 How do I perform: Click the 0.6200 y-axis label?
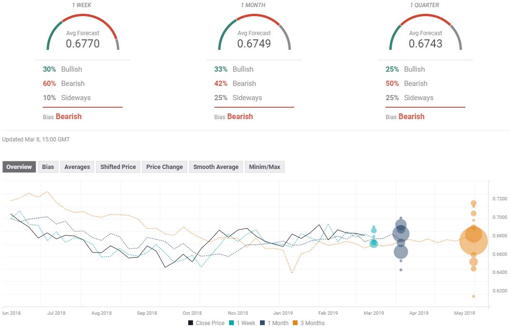[500, 291]
